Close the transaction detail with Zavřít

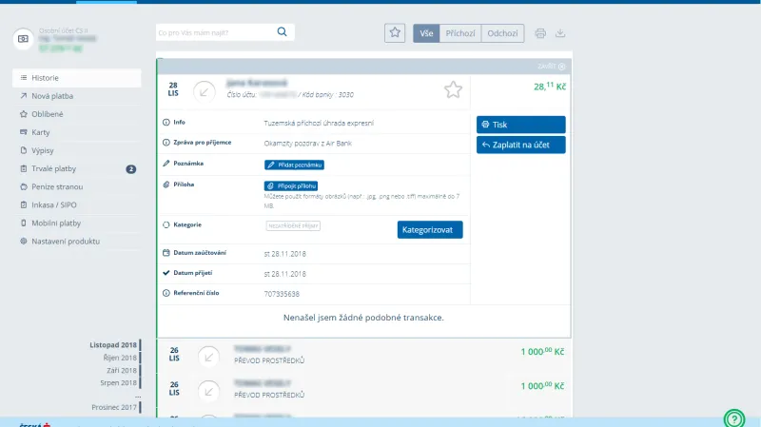[x=552, y=67]
